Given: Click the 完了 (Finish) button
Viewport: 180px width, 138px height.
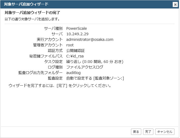Looking at the screenshot, I should (148, 132).
